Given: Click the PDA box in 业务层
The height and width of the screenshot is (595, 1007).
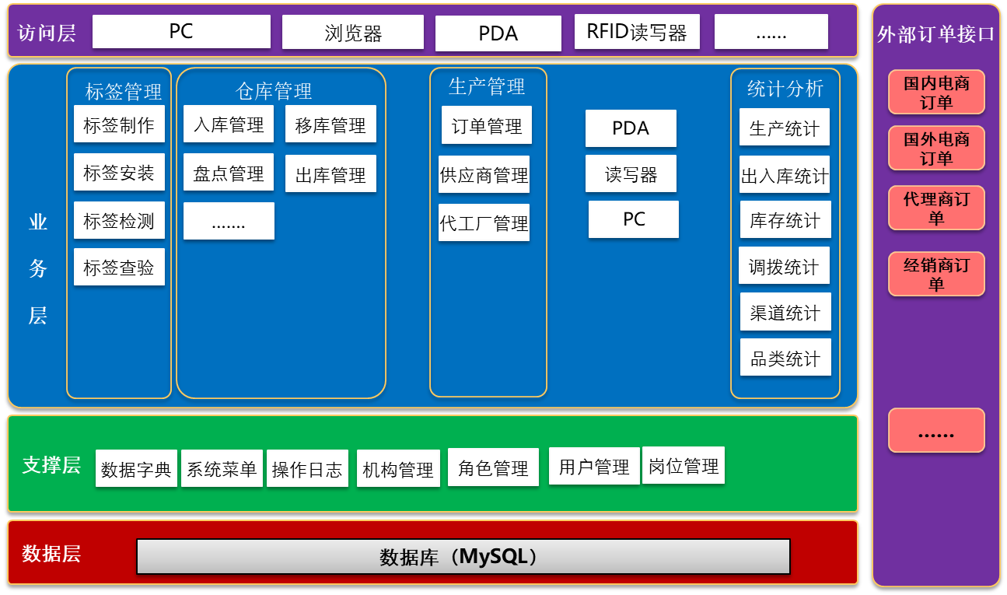Looking at the screenshot, I should [x=631, y=128].
